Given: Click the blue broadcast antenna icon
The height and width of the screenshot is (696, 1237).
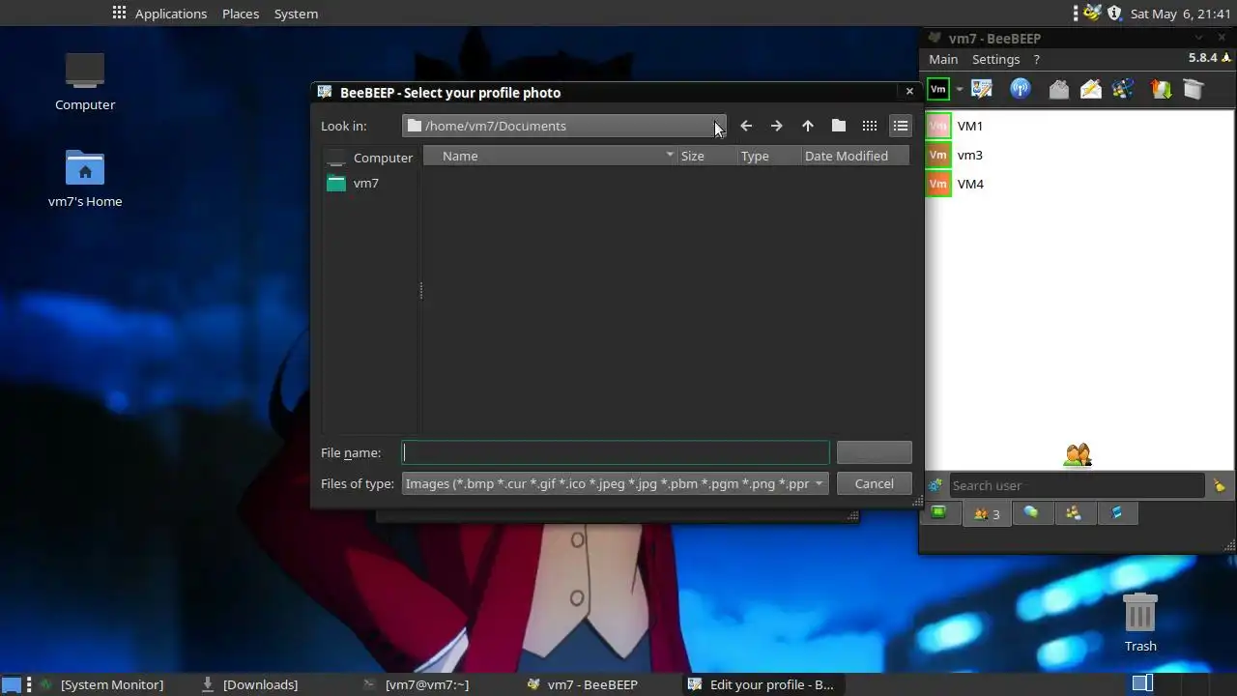Looking at the screenshot, I should 1021,89.
